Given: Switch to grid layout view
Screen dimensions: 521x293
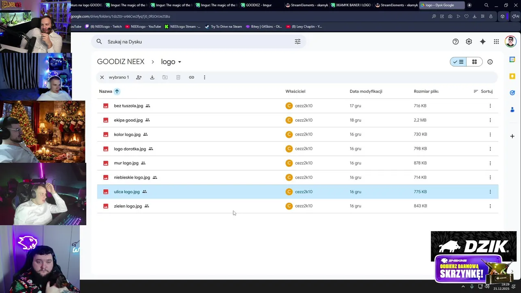Looking at the screenshot, I should pos(474,62).
